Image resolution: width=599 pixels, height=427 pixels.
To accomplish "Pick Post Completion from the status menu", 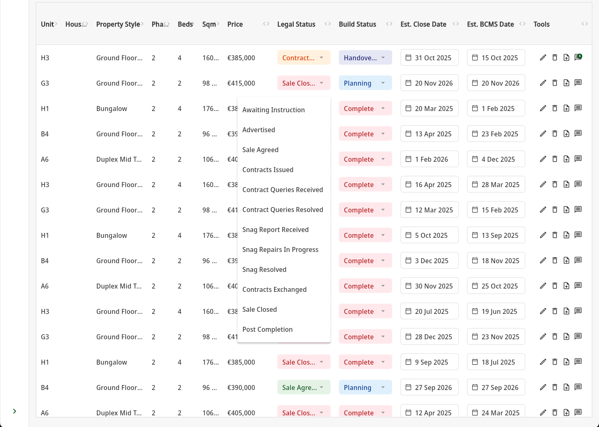I will coord(267,329).
